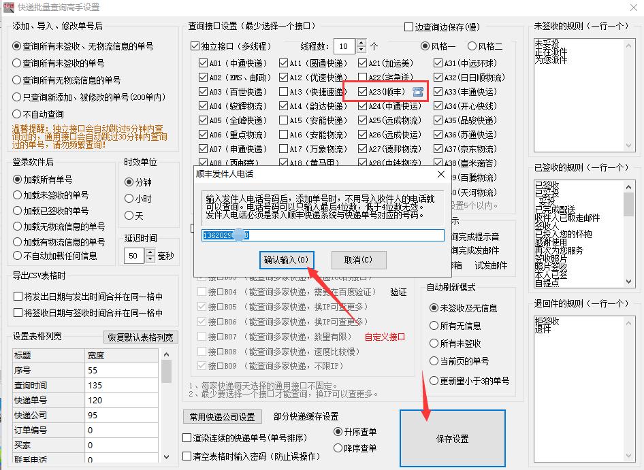Click the sender phone number input field

(x=320, y=236)
